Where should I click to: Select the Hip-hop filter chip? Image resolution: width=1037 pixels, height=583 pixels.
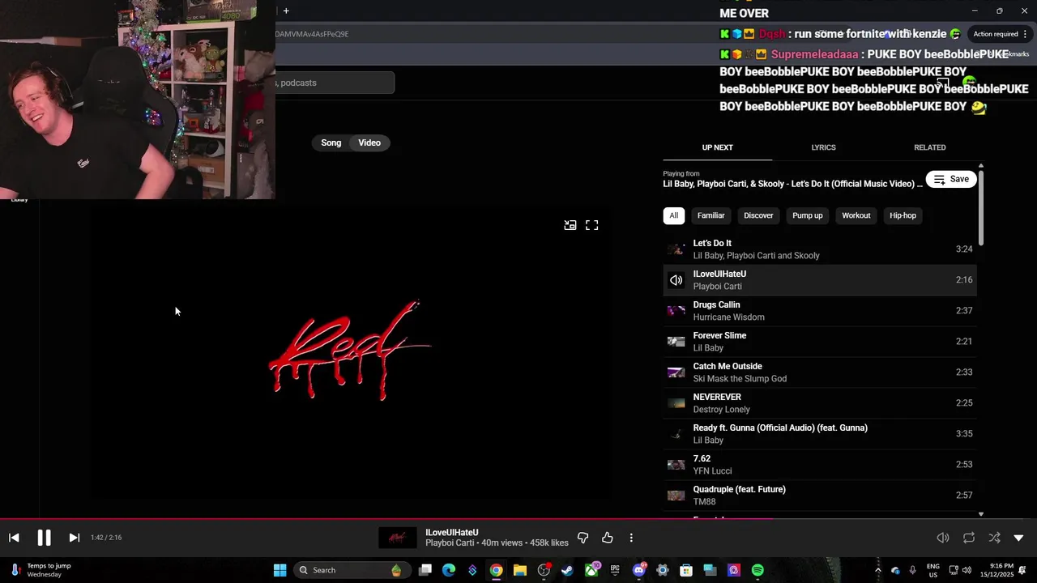[903, 215]
